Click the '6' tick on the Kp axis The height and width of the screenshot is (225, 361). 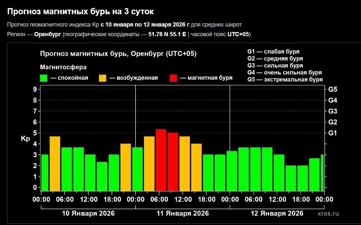click(35, 122)
